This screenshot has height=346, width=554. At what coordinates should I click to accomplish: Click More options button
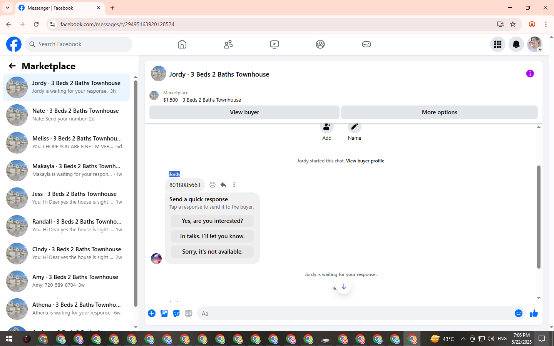[x=440, y=112]
